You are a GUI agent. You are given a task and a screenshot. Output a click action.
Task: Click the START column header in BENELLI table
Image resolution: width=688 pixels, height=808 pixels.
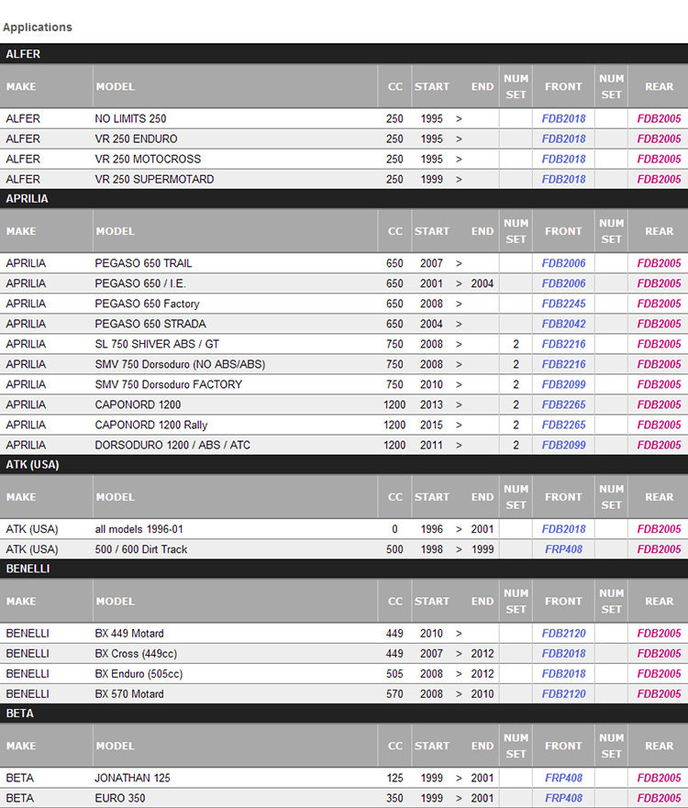432,602
